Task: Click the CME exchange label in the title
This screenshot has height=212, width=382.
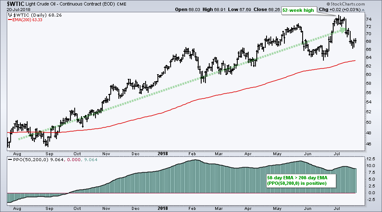Action: [x=121, y=4]
